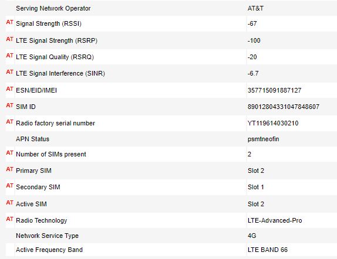Click the APN Status value psmtneofin
Screen dimensions: 337x259
point(263,139)
